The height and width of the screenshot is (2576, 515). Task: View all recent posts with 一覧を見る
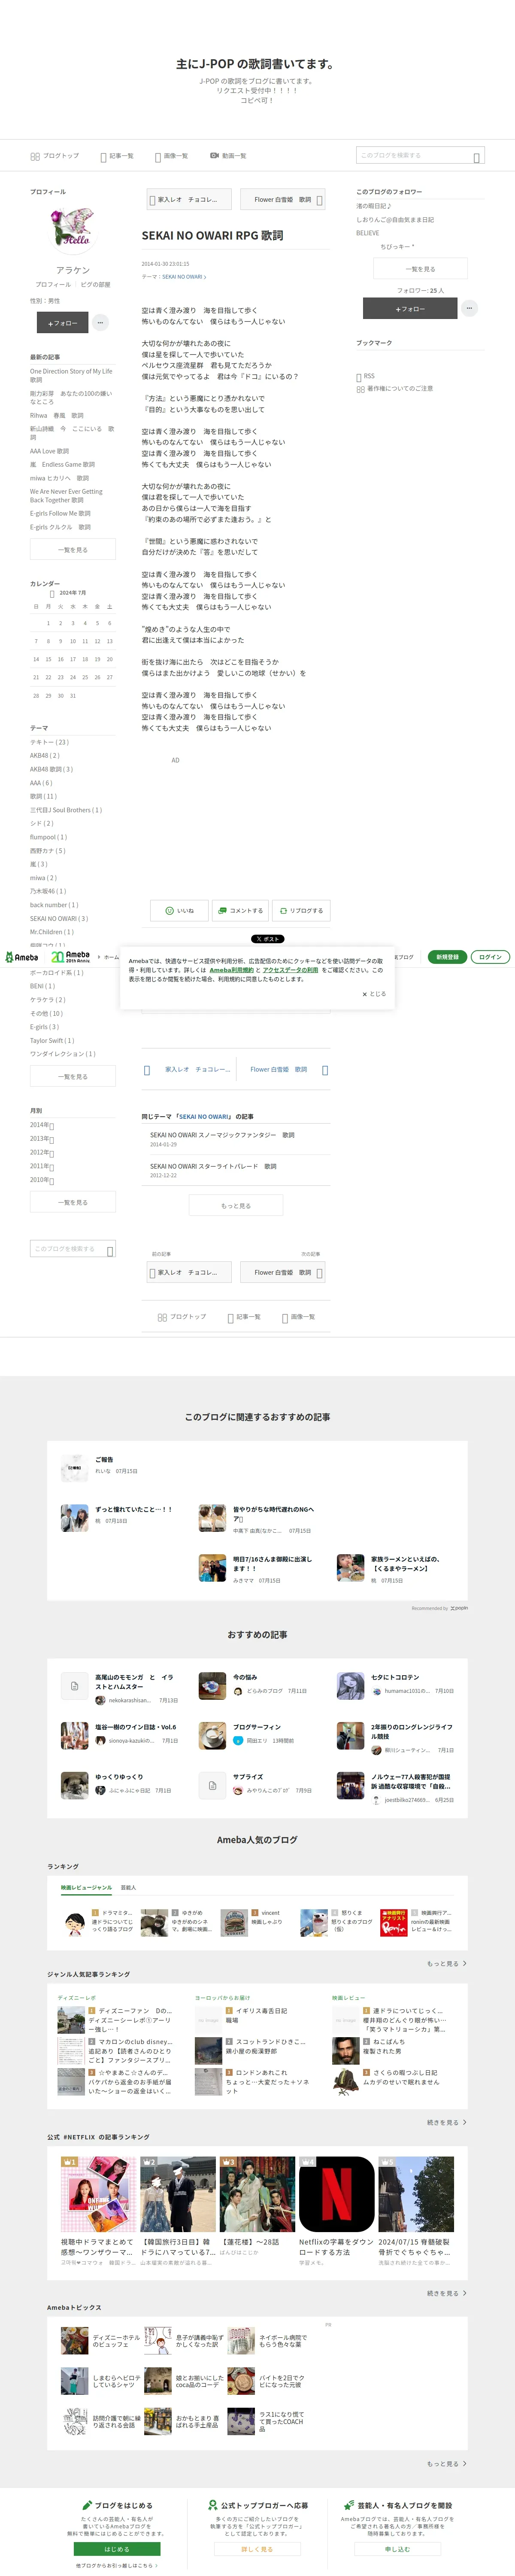point(73,549)
